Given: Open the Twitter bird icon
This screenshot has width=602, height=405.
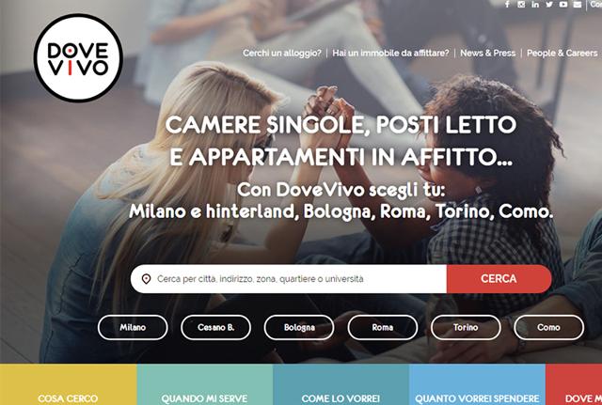Looking at the screenshot, I should click(x=549, y=4).
